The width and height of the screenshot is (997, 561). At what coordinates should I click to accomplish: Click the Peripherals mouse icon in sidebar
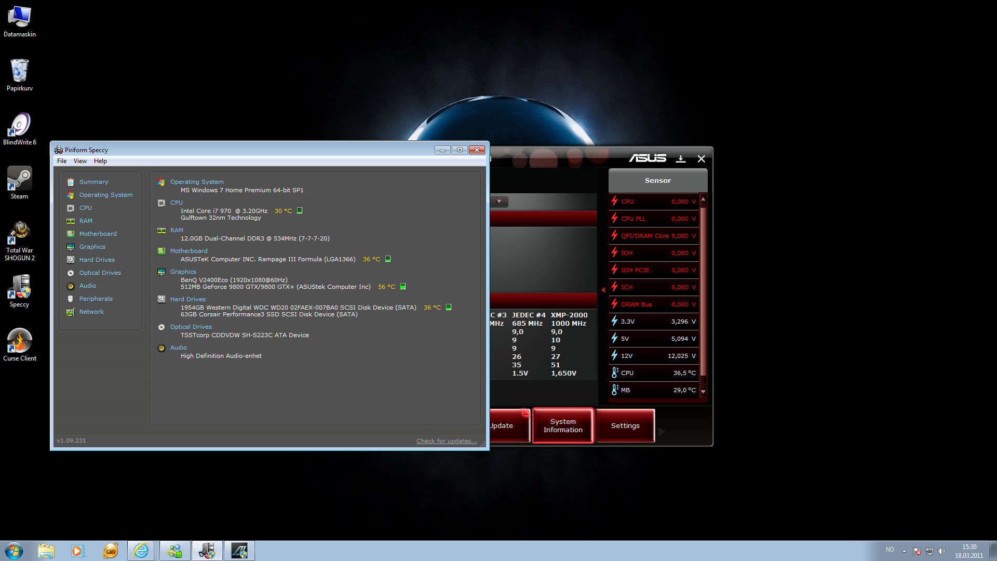coord(71,299)
